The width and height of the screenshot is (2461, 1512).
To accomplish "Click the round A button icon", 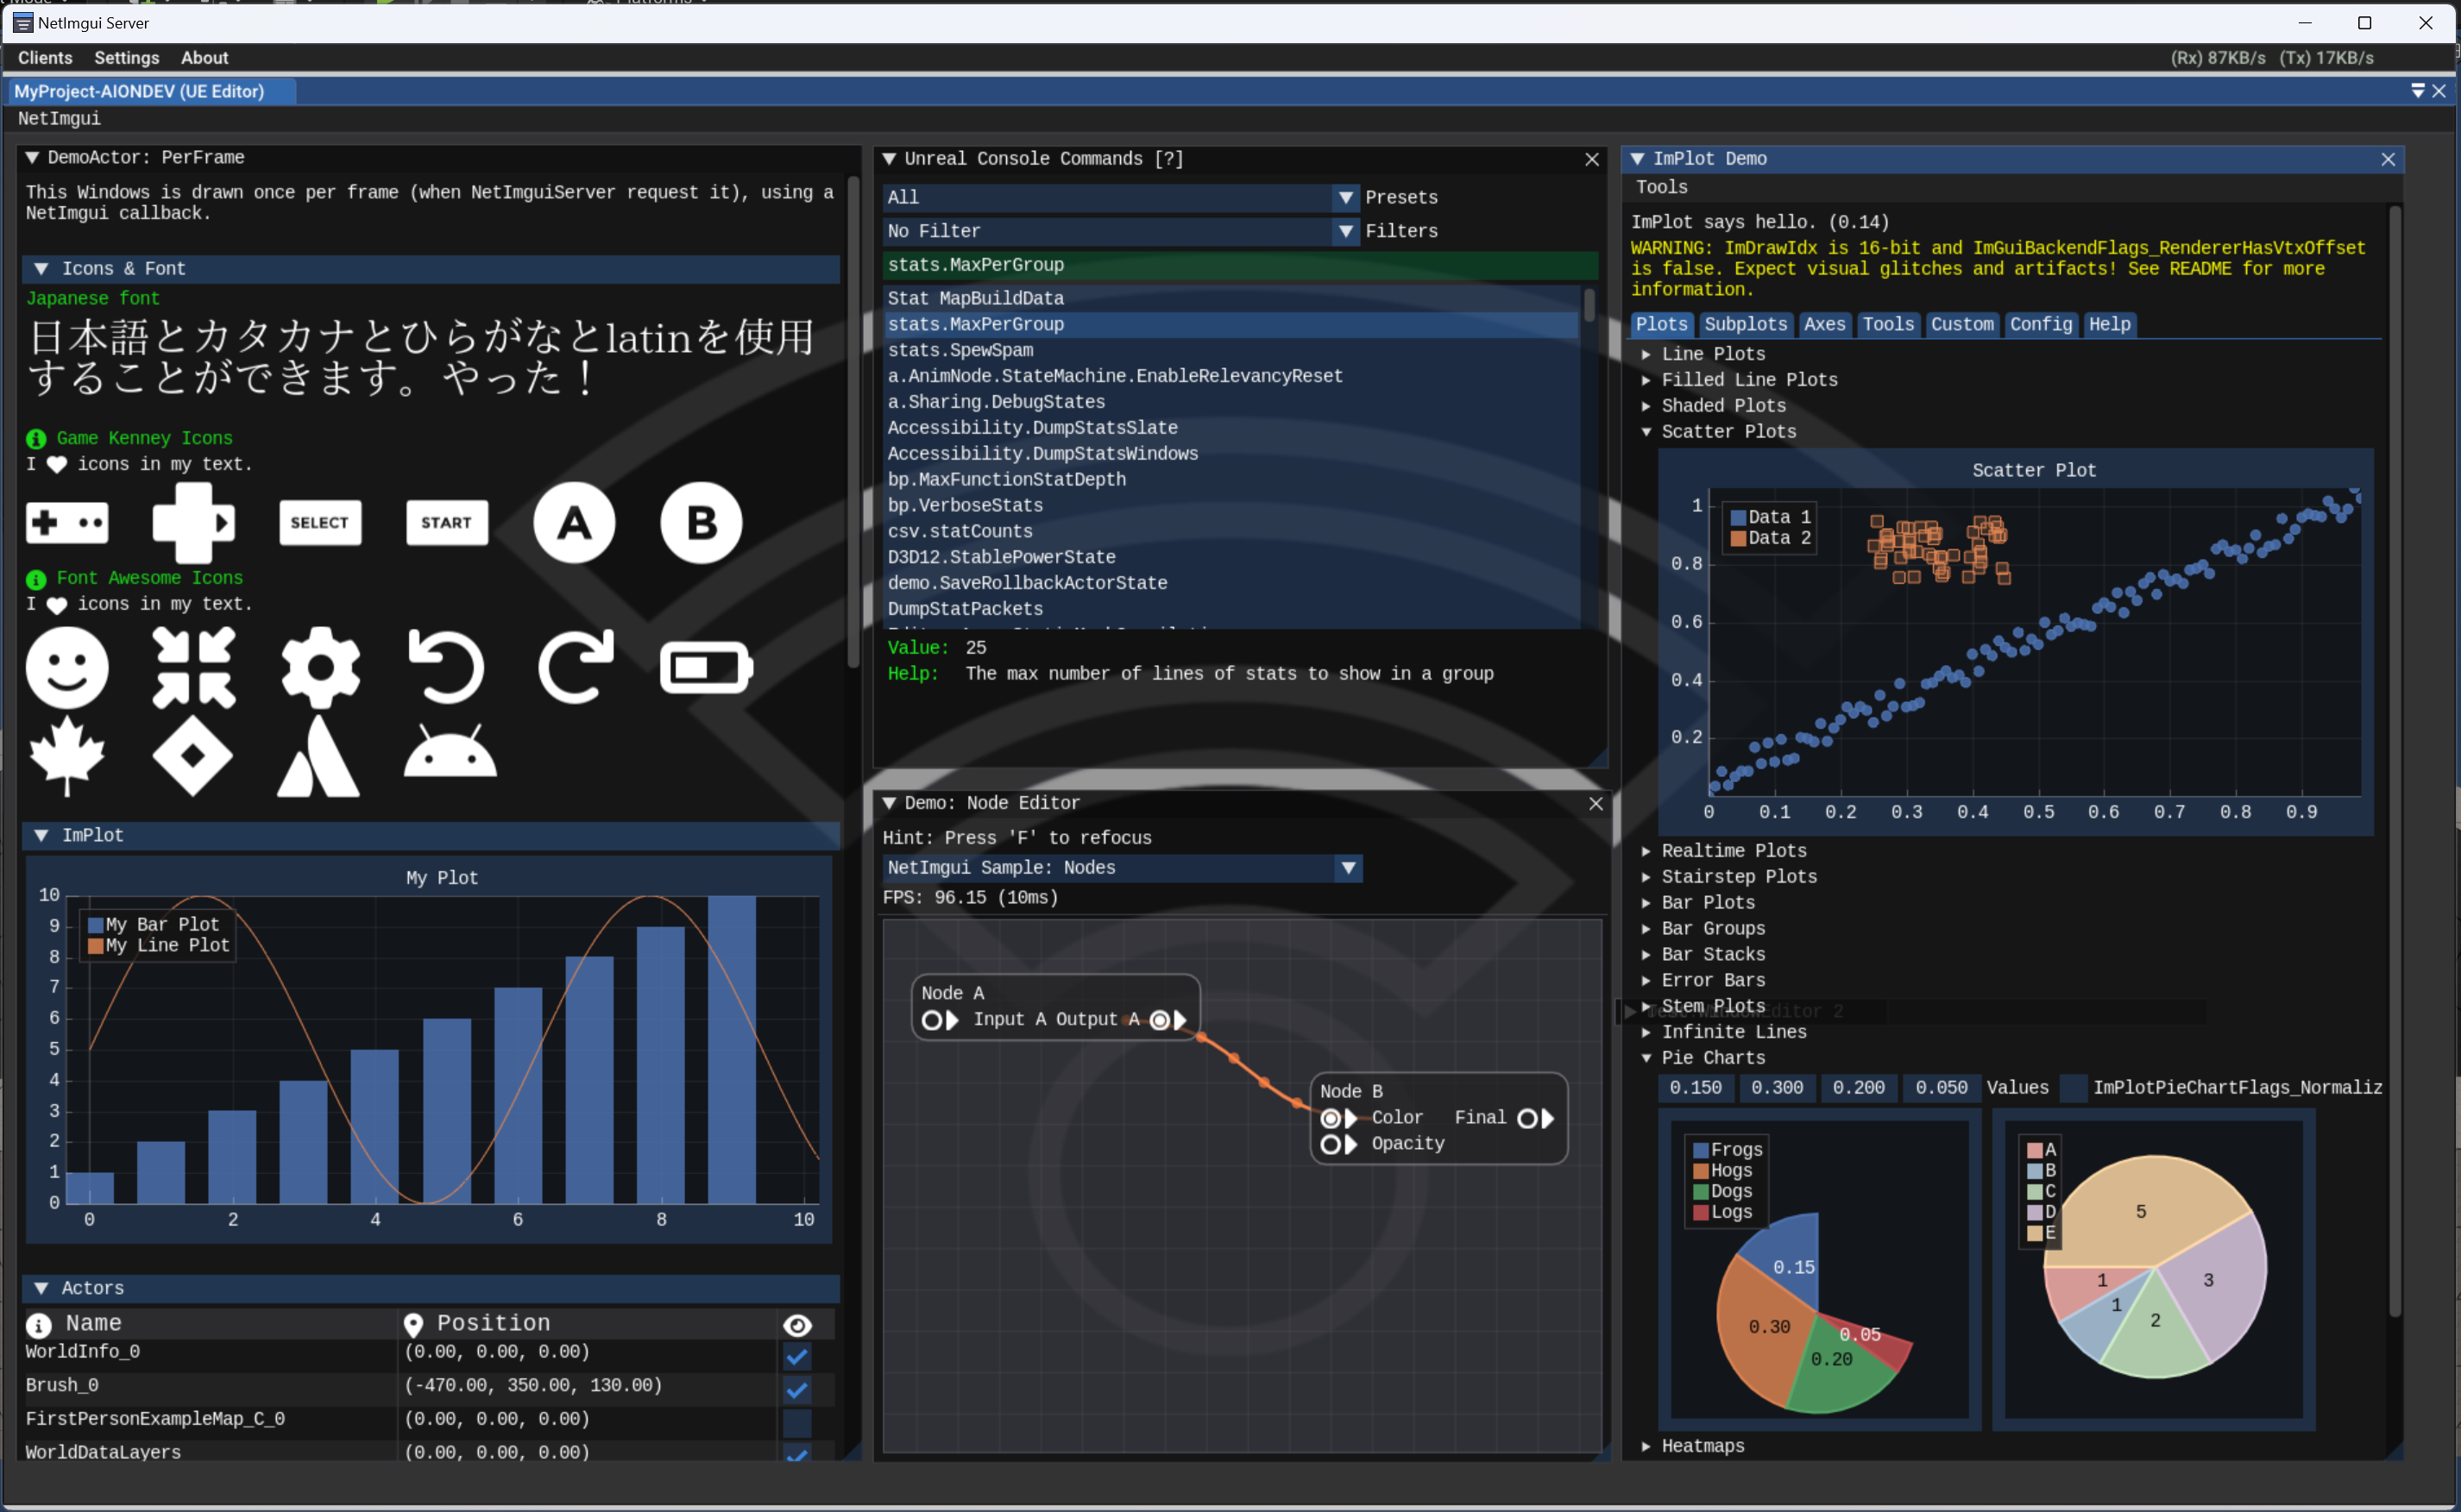I will (574, 522).
